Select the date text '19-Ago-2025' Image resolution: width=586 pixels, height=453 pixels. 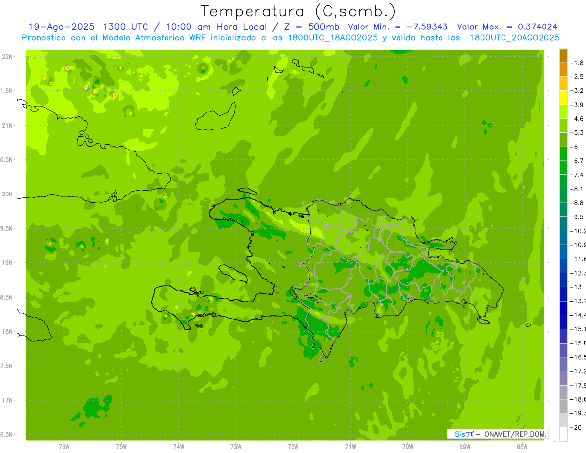[62, 27]
